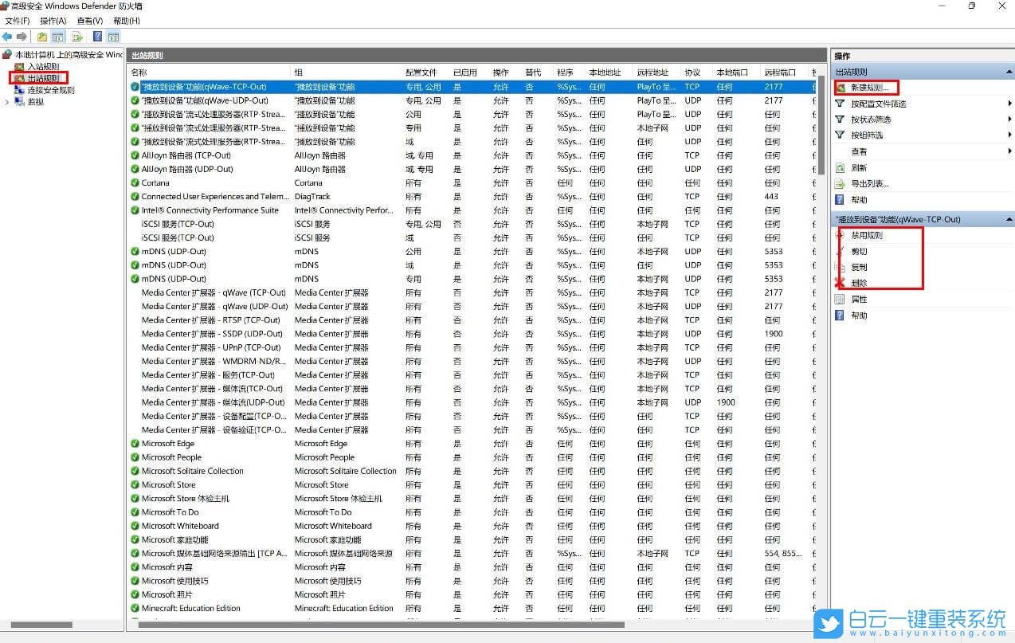The height and width of the screenshot is (643, 1015).
Task: Click the Export list toolbar icon
Action: point(77,37)
